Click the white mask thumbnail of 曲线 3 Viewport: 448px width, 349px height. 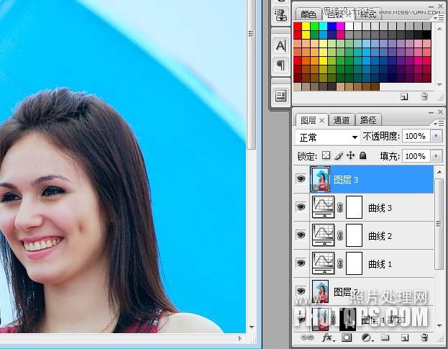coord(354,207)
